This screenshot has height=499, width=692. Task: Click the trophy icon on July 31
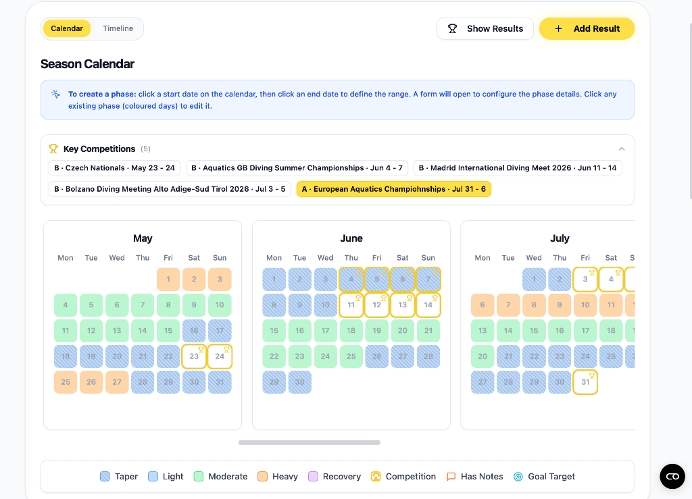coord(592,375)
